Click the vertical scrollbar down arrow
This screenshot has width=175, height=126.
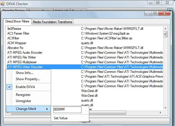[x=165, y=108]
